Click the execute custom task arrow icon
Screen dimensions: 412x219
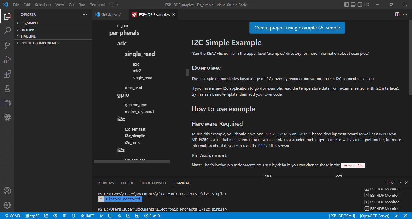[138, 216]
